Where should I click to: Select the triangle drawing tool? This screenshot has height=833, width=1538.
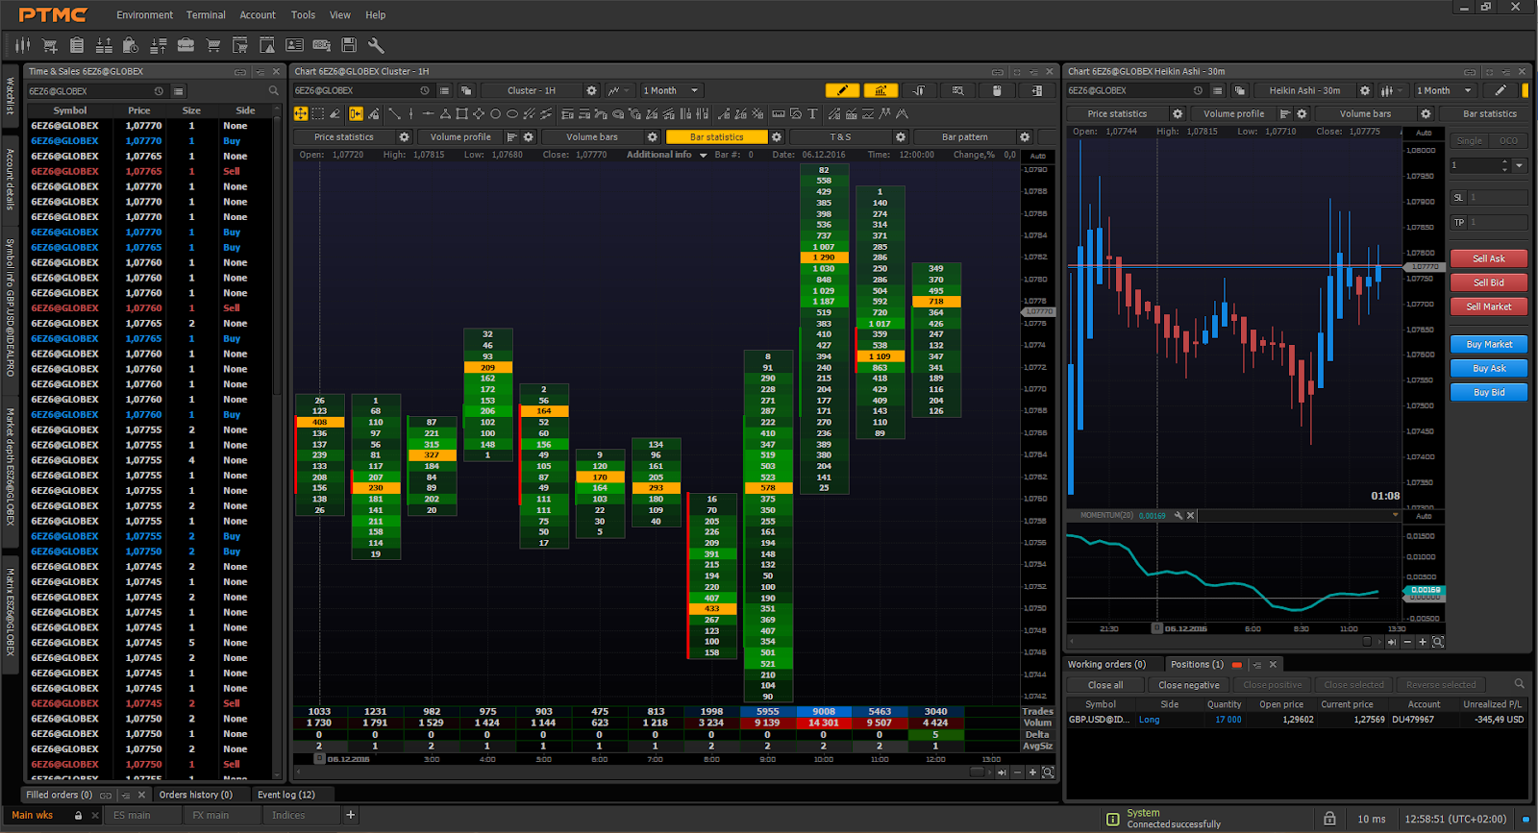(445, 113)
